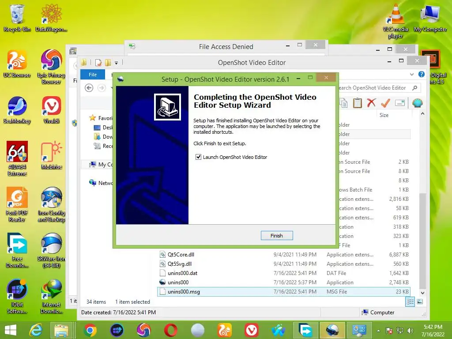Show hidden system tray icons arrow

point(378,331)
